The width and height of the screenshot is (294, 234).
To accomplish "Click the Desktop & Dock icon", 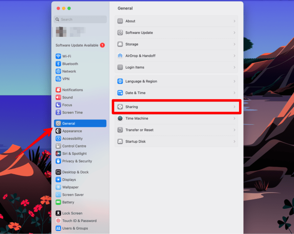I will [58, 172].
